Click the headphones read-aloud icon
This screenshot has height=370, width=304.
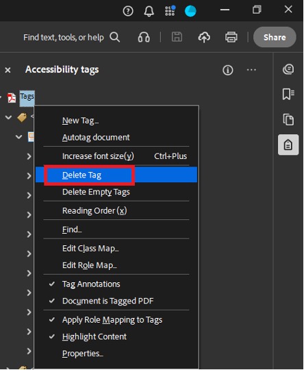tap(144, 37)
